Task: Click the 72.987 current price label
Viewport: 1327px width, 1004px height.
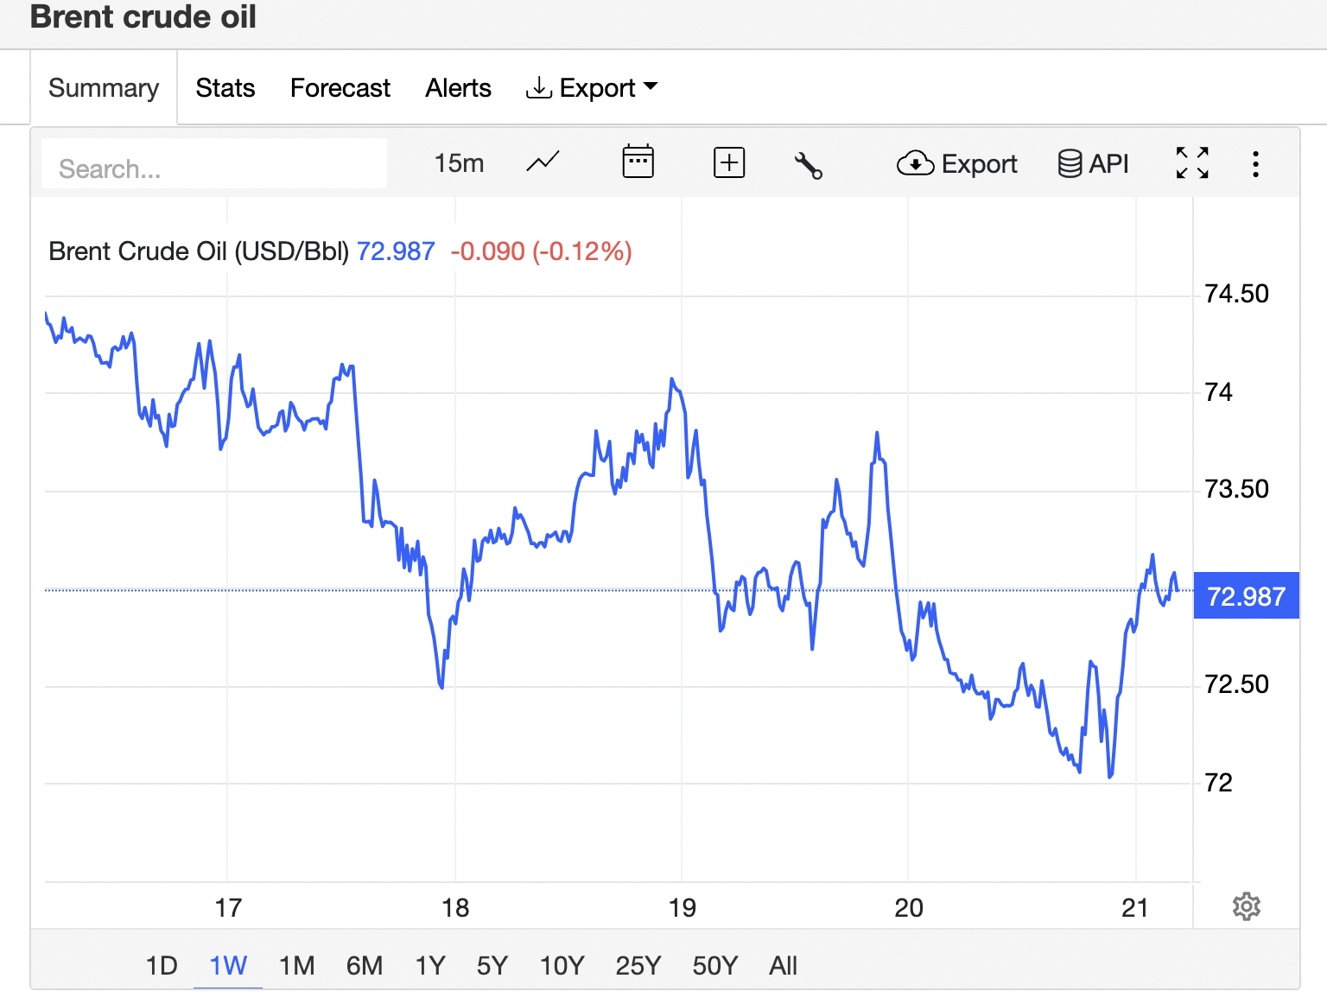Action: click(1246, 596)
